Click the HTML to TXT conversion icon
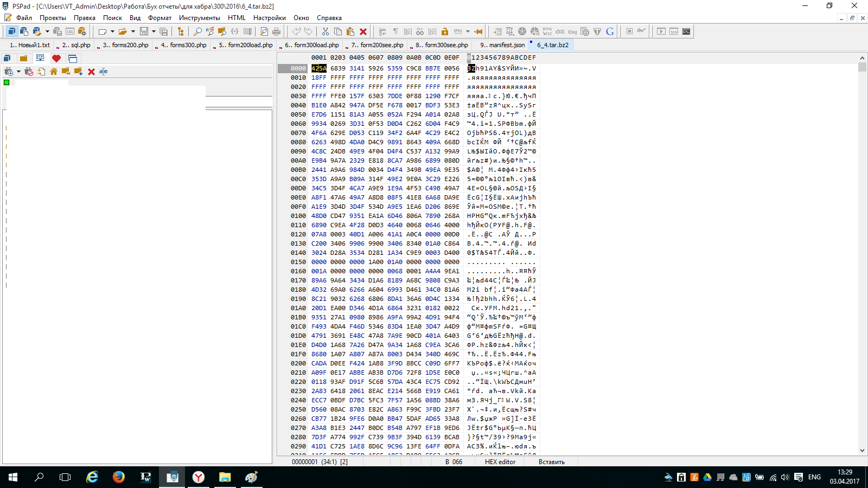Viewport: 868px width, 488px height. point(547,31)
